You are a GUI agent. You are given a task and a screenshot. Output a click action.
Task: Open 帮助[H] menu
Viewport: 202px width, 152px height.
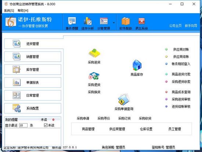point(23,11)
